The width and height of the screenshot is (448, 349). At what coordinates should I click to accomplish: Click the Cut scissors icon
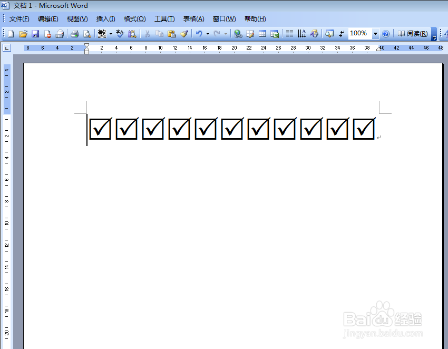pyautogui.click(x=147, y=34)
